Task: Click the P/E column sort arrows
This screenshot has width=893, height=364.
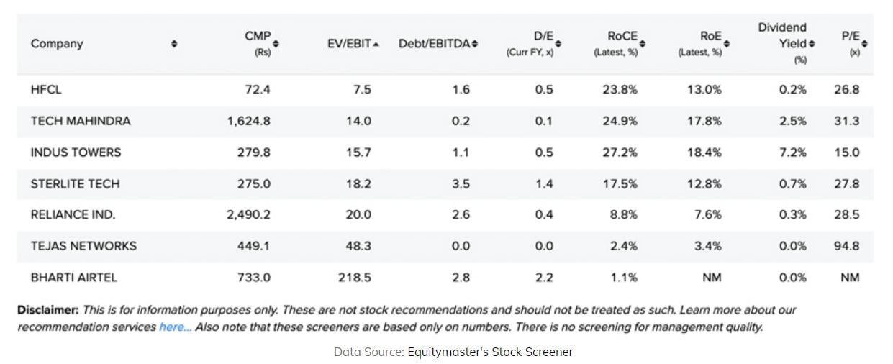Action: click(x=864, y=44)
